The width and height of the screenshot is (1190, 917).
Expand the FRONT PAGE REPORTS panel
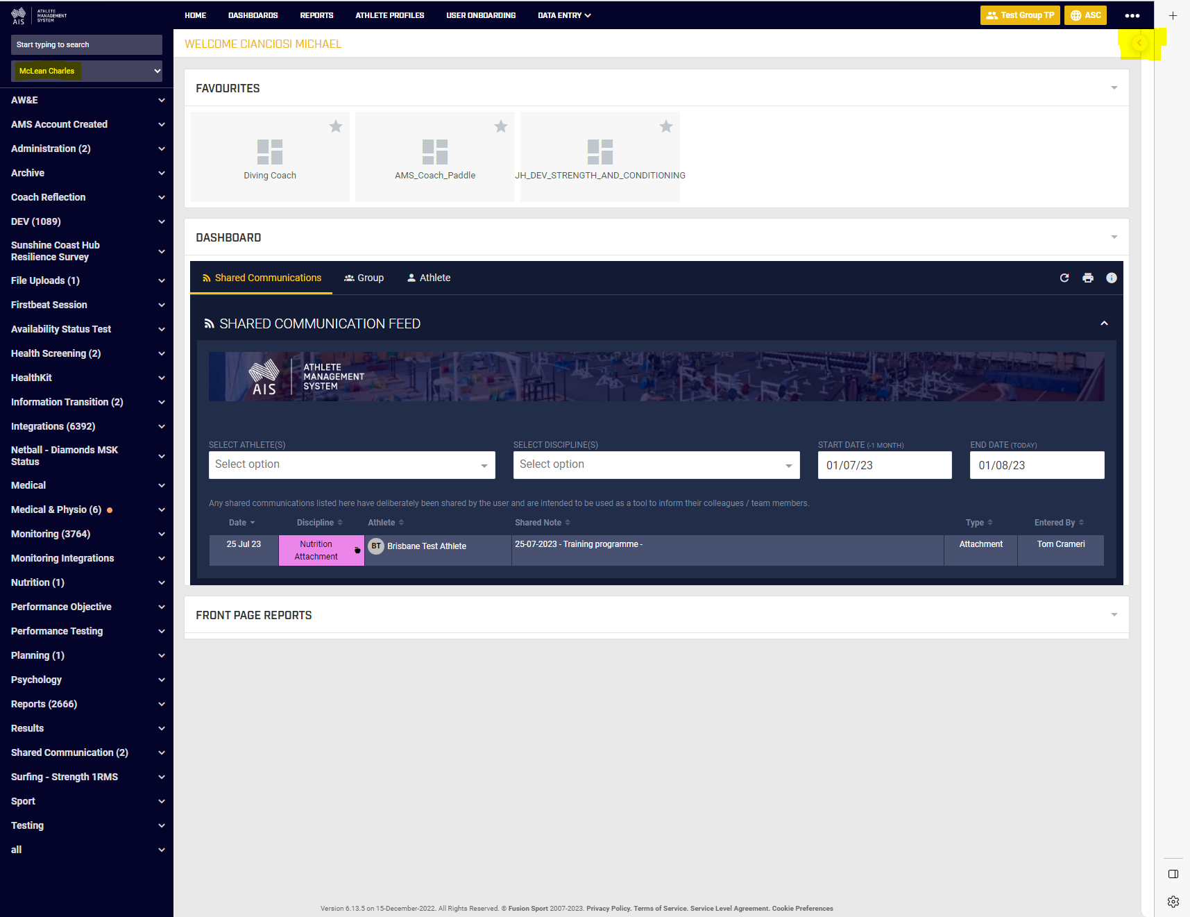(x=1114, y=615)
